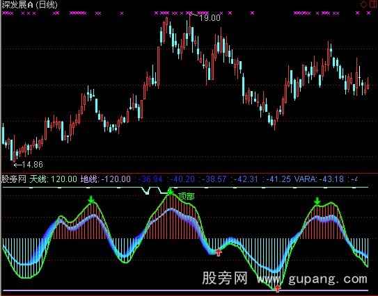Image resolution: width=378 pixels, height=296 pixels.
Task: Click the 19.00 high price label
Action: pos(210,18)
